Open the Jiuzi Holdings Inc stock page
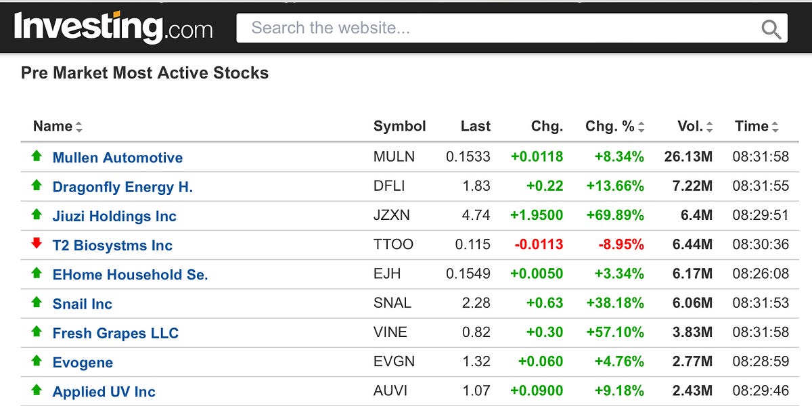This screenshot has height=406, width=812. click(114, 215)
